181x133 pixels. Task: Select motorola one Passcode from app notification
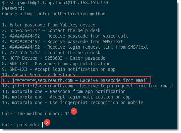coord(64,91)
